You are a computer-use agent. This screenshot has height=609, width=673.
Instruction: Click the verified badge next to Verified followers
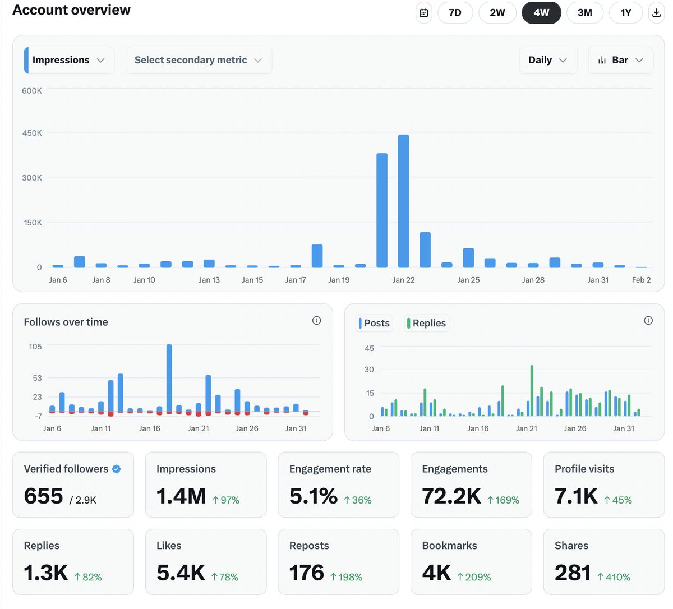117,469
